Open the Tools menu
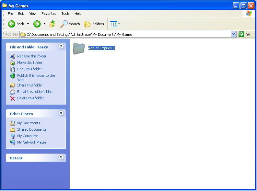Image resolution: width=257 pixels, height=191 pixels. [x=65, y=14]
